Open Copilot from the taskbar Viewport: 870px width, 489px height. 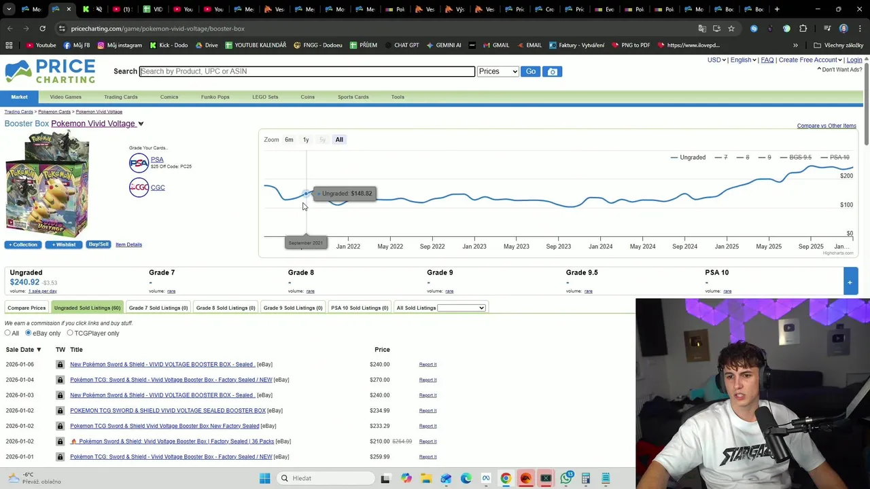coord(406,478)
